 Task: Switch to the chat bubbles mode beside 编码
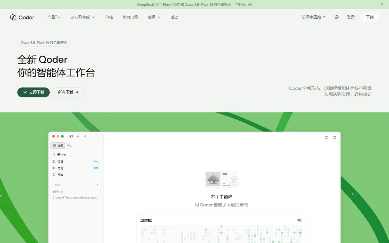[69, 146]
